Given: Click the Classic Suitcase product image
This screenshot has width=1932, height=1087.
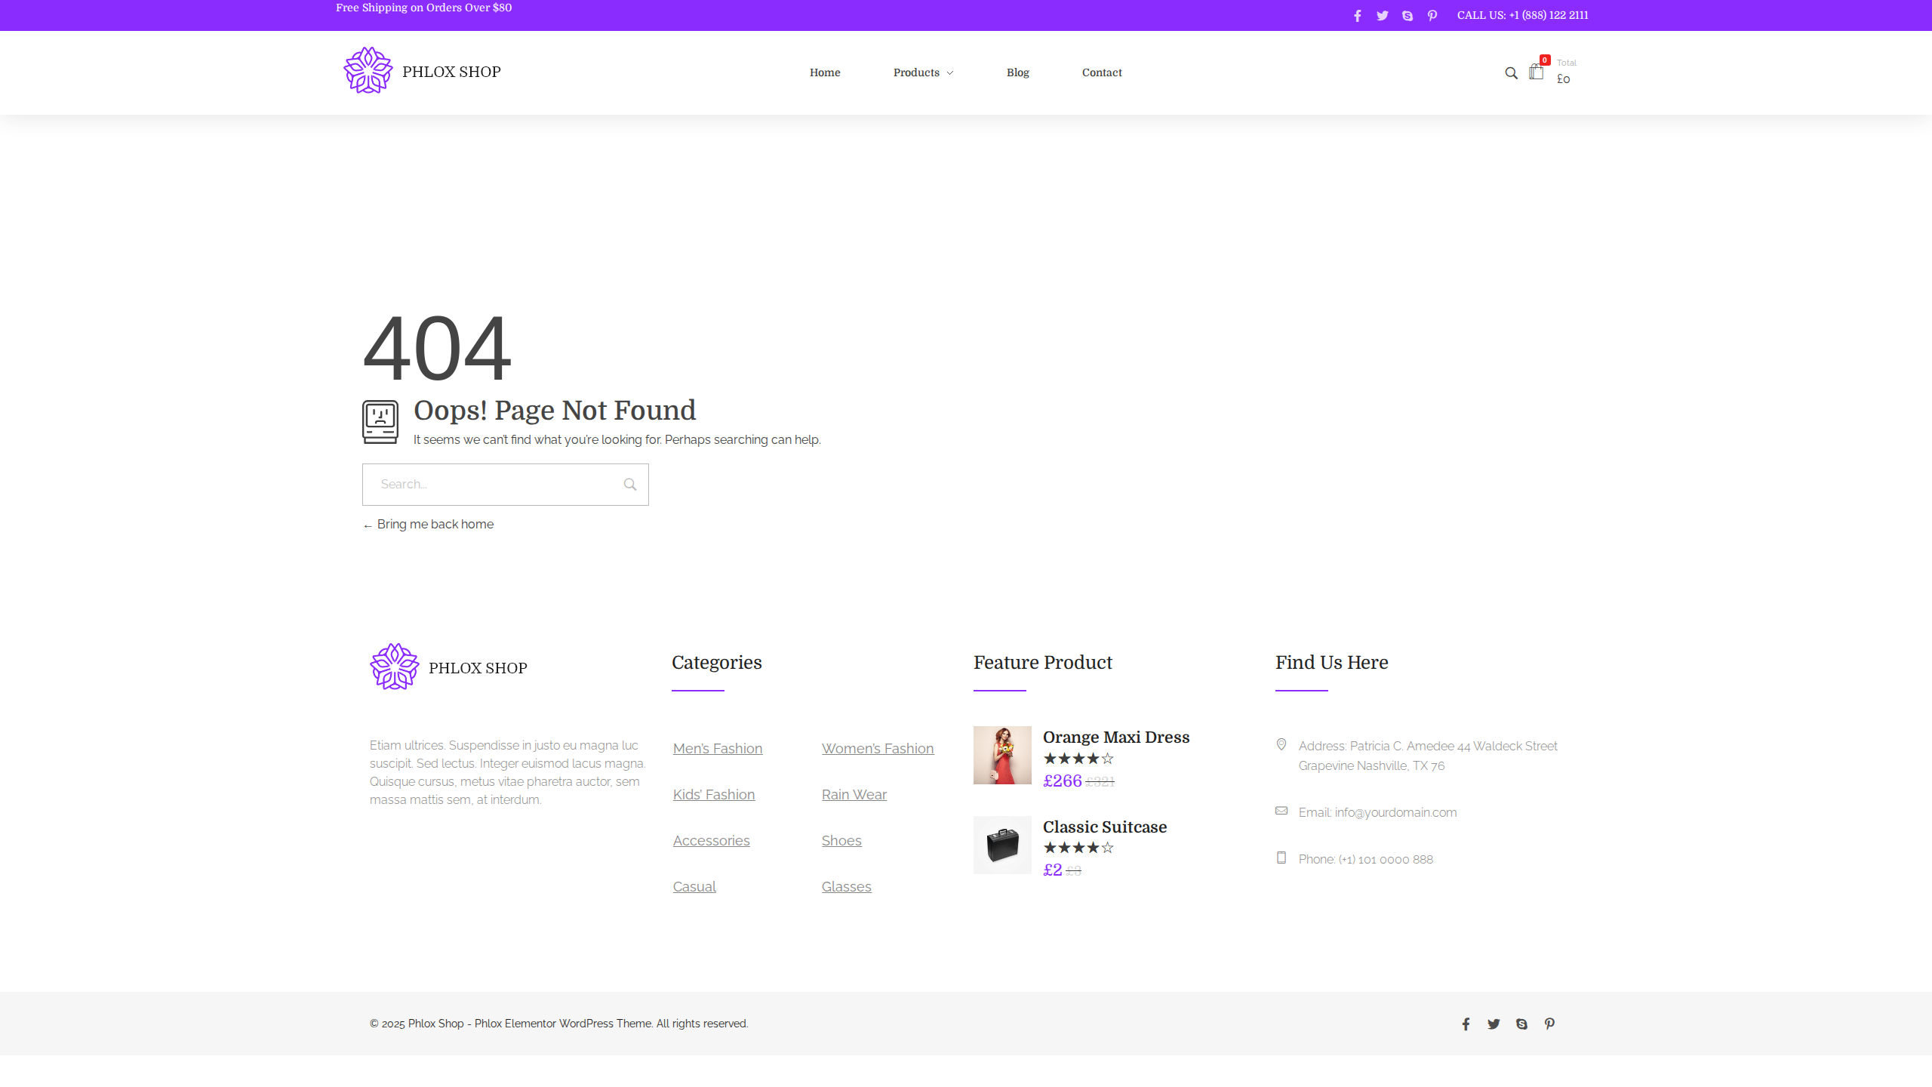Looking at the screenshot, I should 1002,845.
